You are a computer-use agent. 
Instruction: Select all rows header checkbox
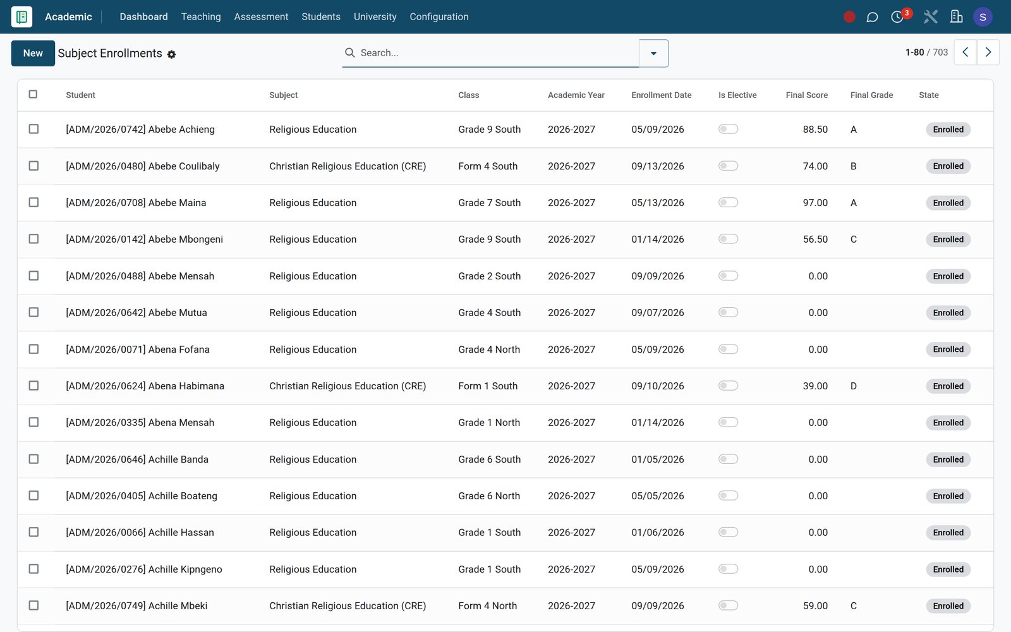click(33, 94)
